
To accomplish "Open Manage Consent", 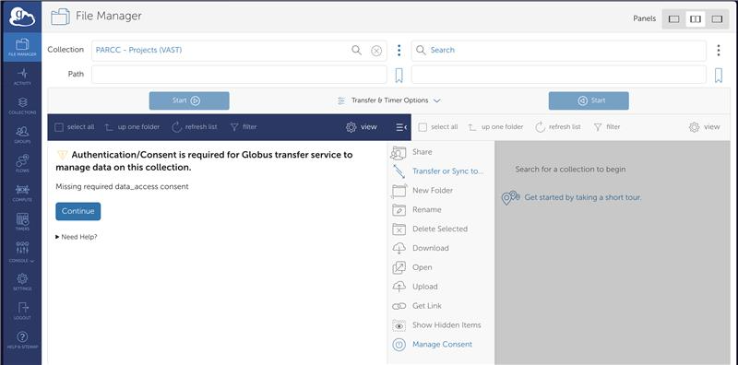I will pos(432,345).
